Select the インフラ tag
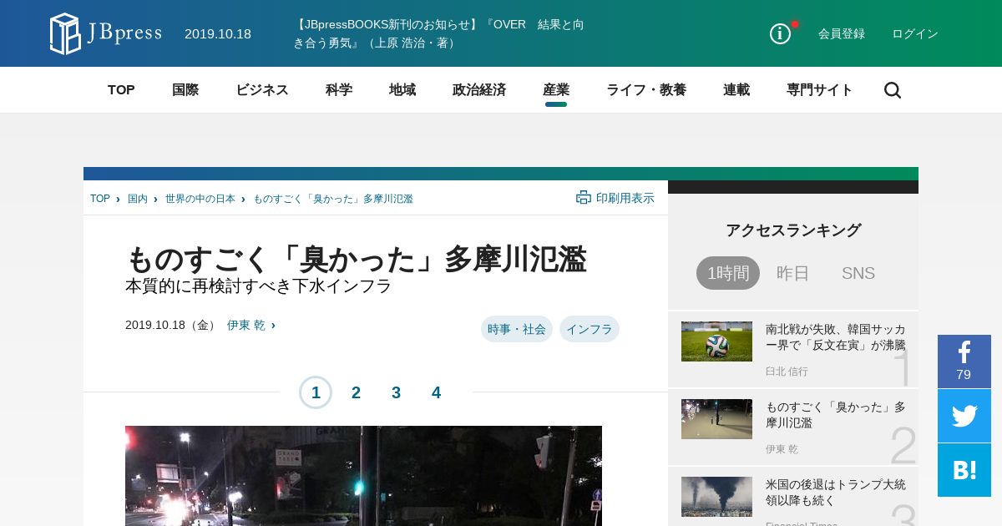 pos(590,329)
